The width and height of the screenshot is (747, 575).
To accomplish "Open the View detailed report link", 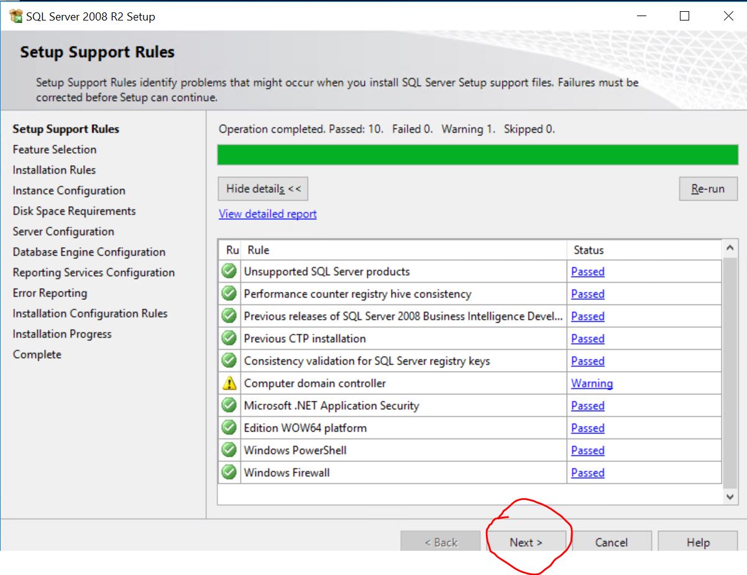I will click(x=268, y=214).
